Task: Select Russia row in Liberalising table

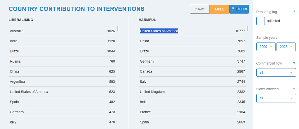Action: [15, 61]
